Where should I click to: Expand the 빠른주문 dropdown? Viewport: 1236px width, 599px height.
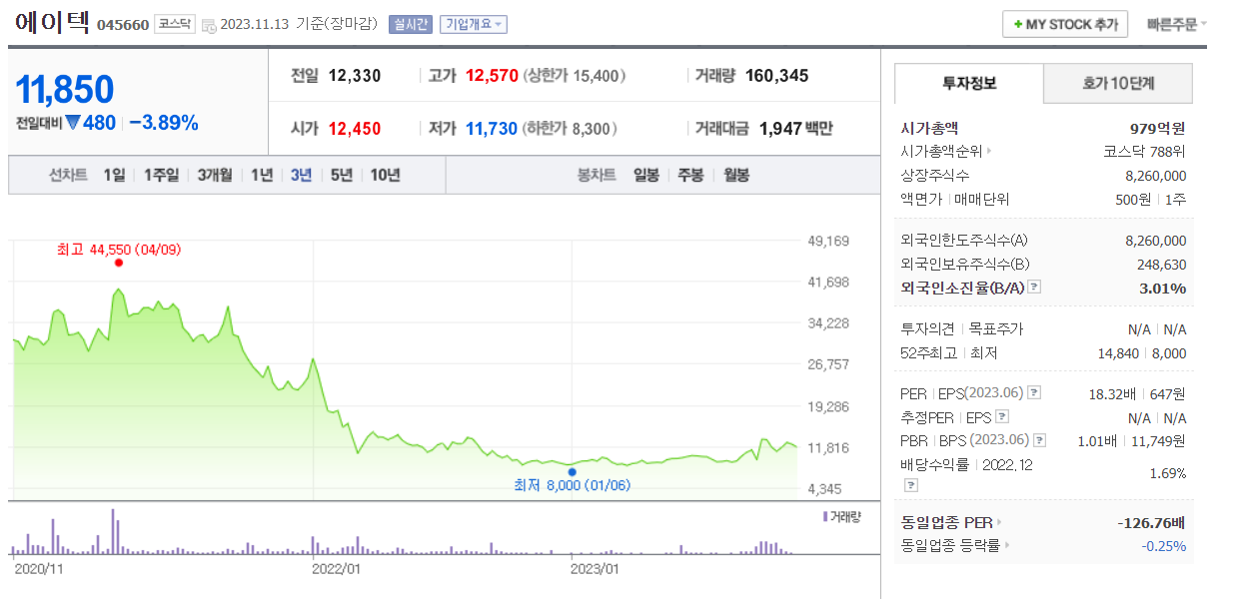[x=1177, y=24]
